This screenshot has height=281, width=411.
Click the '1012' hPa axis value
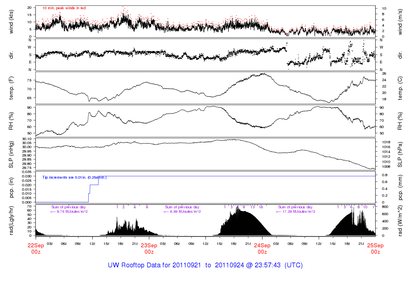[386, 157]
